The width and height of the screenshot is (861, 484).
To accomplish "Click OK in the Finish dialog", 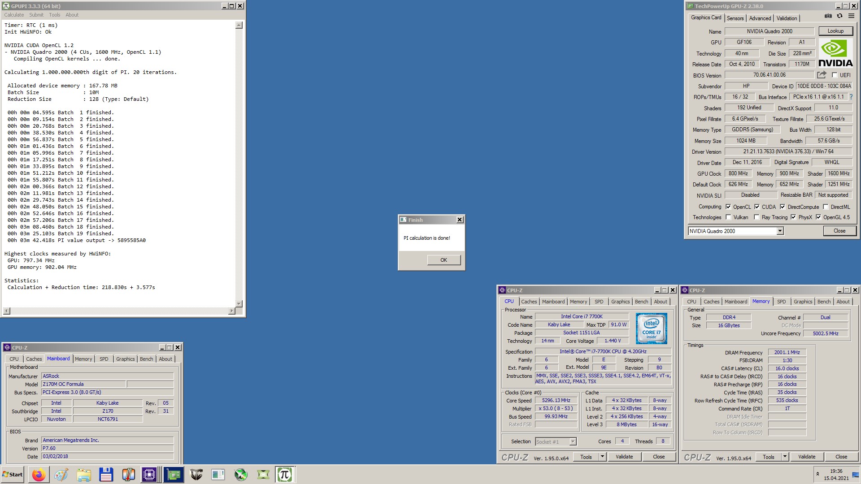I will (444, 260).
